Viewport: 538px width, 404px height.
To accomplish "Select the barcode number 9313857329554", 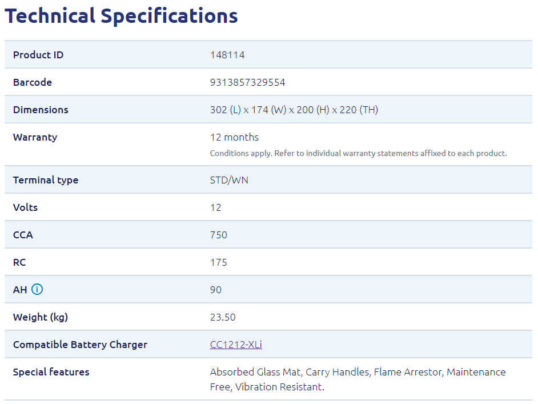I will click(247, 82).
